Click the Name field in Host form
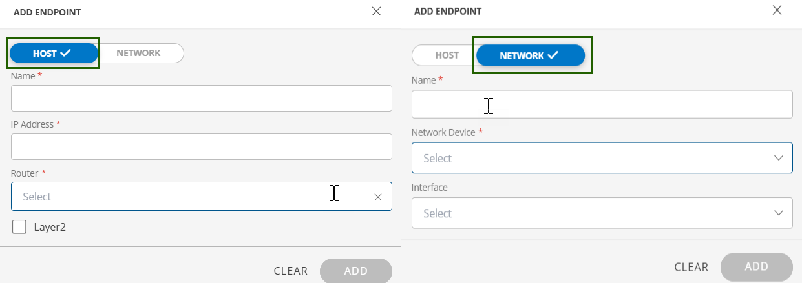Viewport: 802px width, 283px height. click(x=201, y=99)
